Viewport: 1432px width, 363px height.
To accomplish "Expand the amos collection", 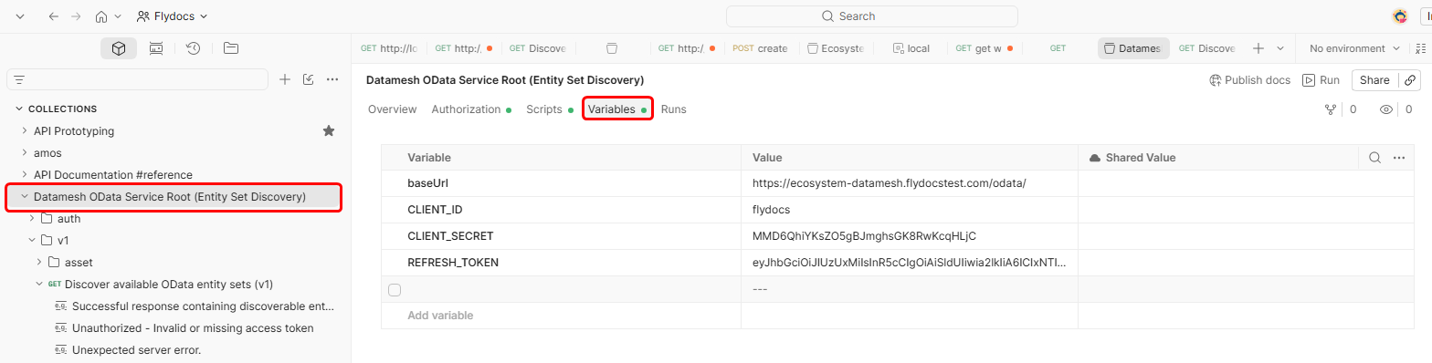I will tap(25, 153).
